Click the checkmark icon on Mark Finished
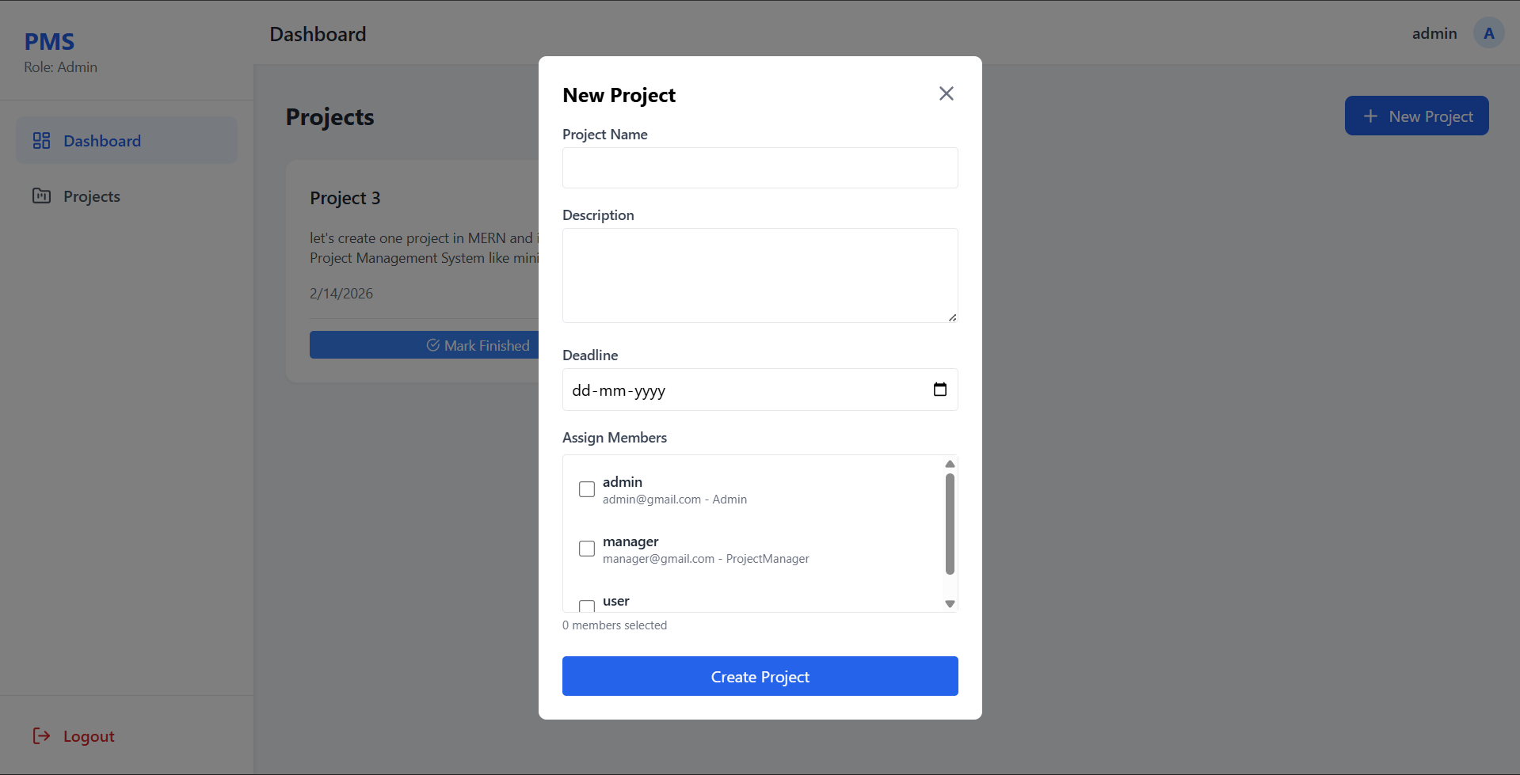Screen dimensions: 1520x775 click(x=433, y=345)
